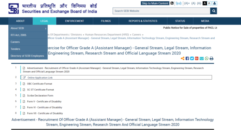
Task: Click the search magnifier button
Action: click(x=214, y=11)
